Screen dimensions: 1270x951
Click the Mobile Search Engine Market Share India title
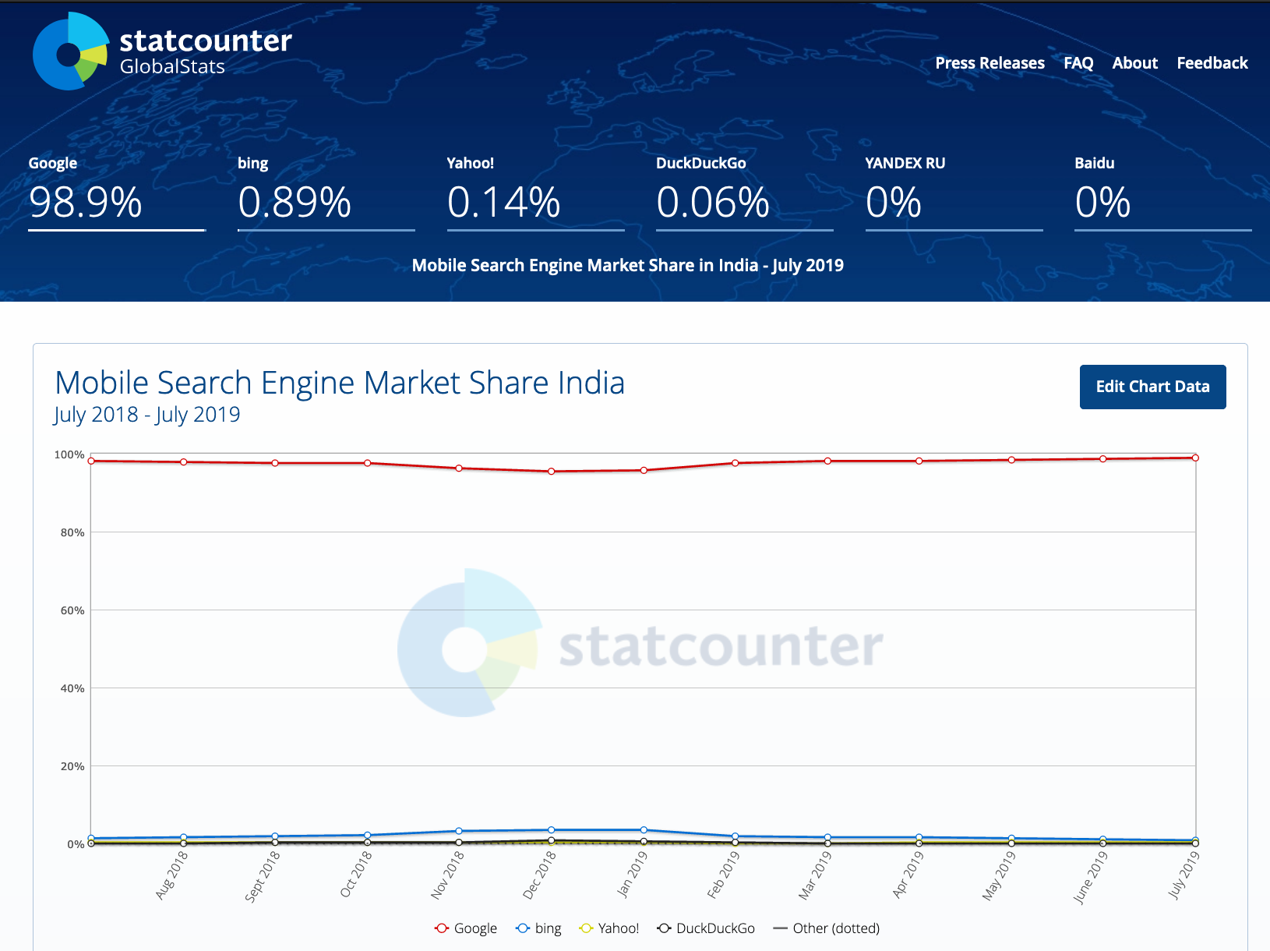[x=340, y=383]
